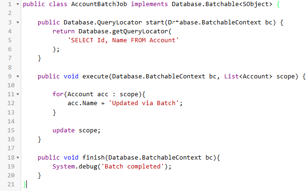Click line number 21 in the gutter
Viewport: 308px width, 191px height.
tap(7, 184)
